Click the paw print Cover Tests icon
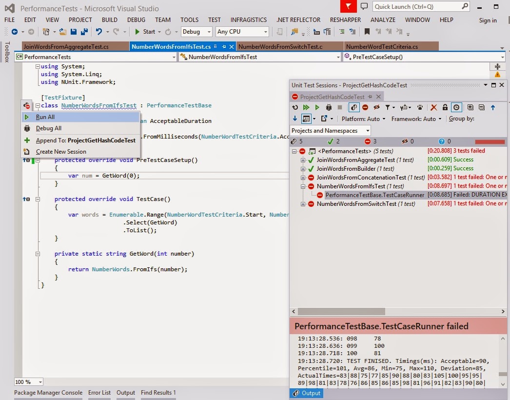Screen dimensions: 510x400 pos(420,107)
